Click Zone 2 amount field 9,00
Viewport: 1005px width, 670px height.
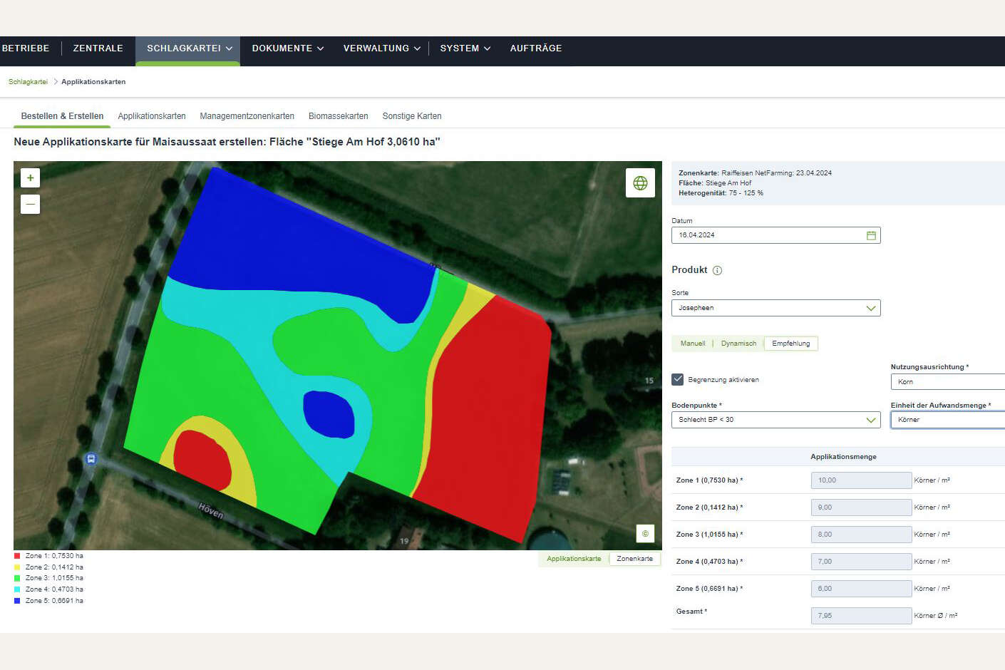(861, 507)
